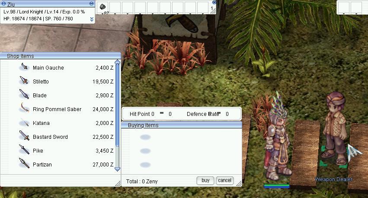Click the Weapon Dealer name label
The height and width of the screenshot is (198, 368).
(333, 179)
